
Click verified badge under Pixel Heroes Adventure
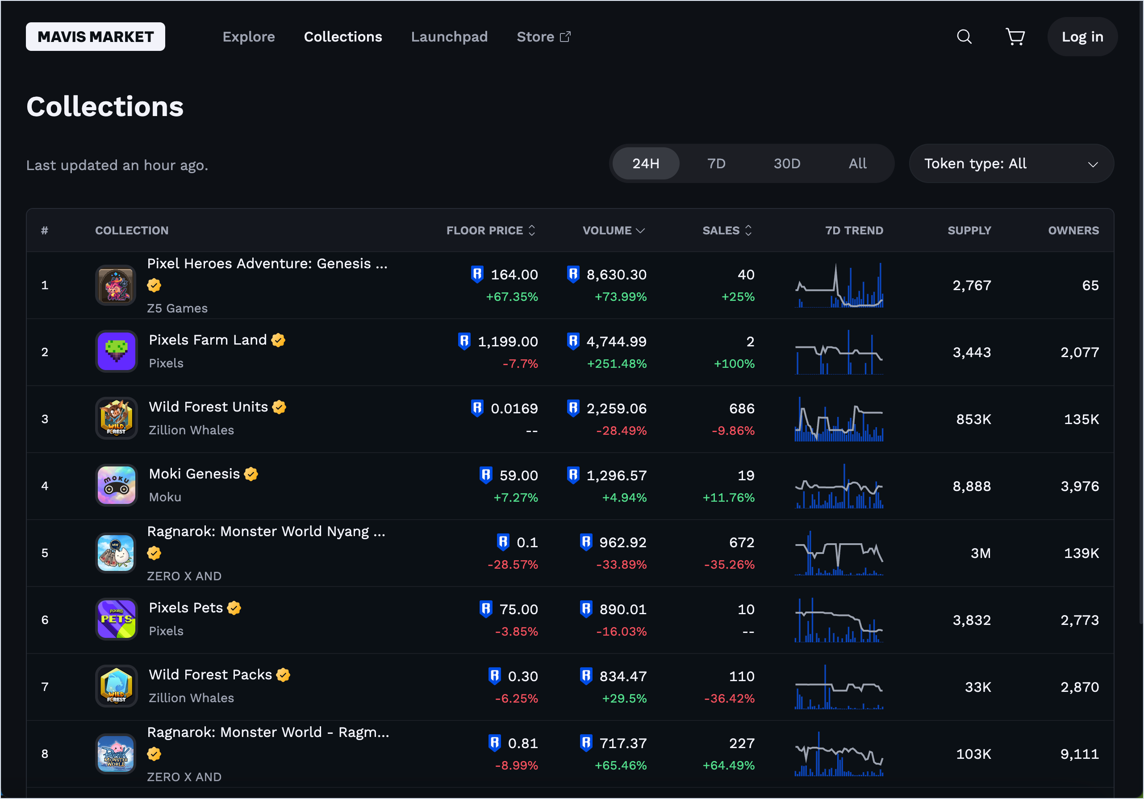pyautogui.click(x=154, y=285)
